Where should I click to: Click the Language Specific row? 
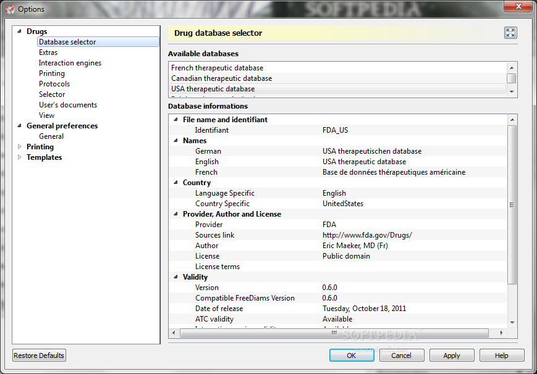[x=337, y=193]
